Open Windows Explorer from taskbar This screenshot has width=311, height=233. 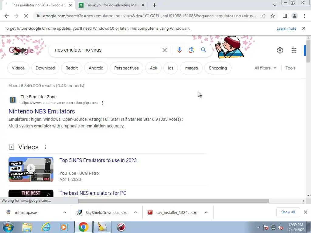point(27,227)
